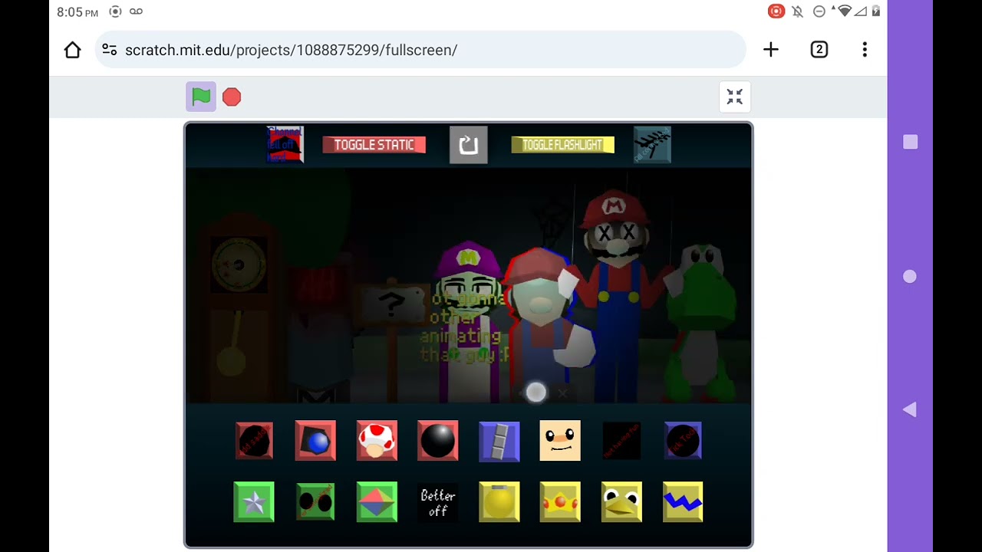The width and height of the screenshot is (982, 552).
Task: Select the blue zigzag yellow tile
Action: pyautogui.click(x=683, y=502)
